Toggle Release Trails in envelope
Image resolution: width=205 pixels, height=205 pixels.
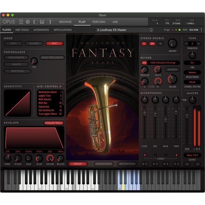coord(54,123)
